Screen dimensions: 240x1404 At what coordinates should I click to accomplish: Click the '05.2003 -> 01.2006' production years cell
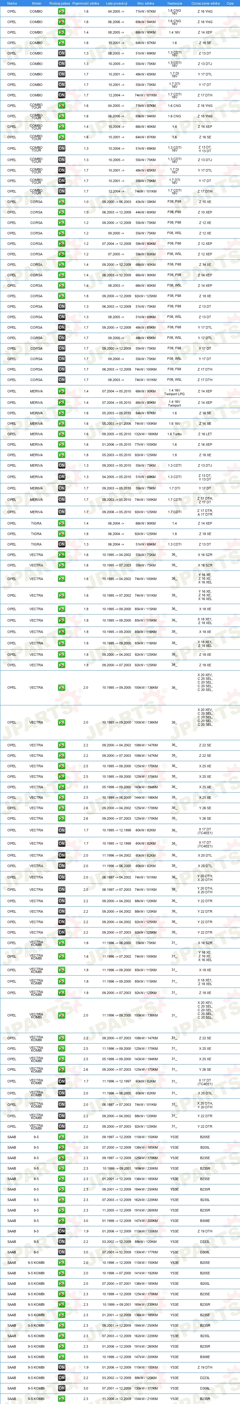[117, 424]
